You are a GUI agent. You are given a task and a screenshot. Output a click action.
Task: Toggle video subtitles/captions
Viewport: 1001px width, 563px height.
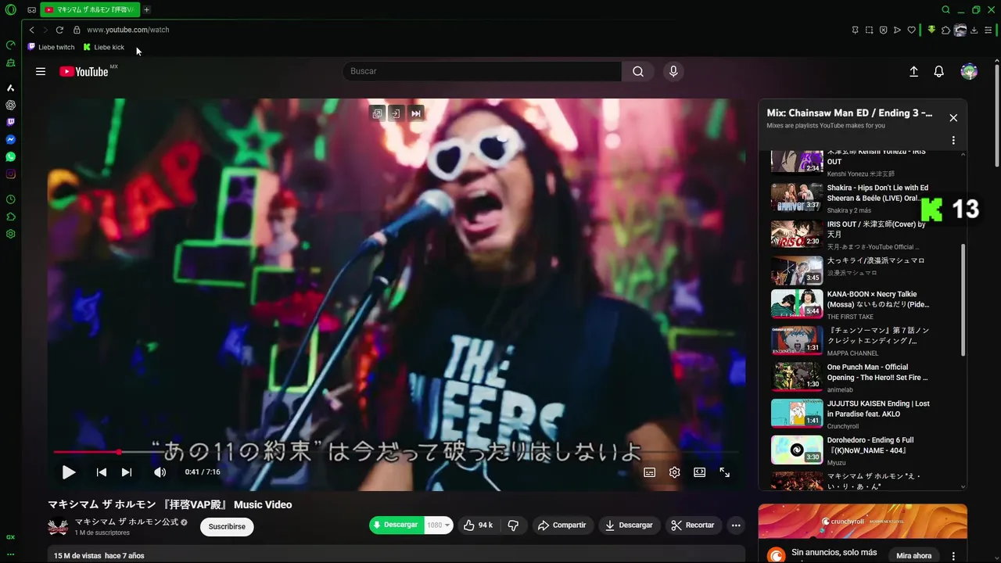click(x=649, y=472)
